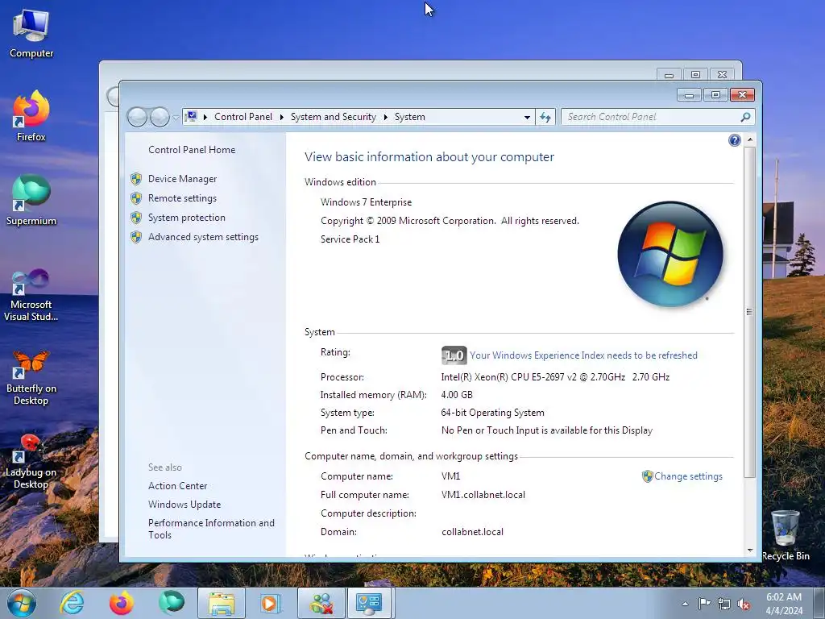Screen dimensions: 825x619
Task: Click the shield icon next to Change settings
Action: (647, 476)
